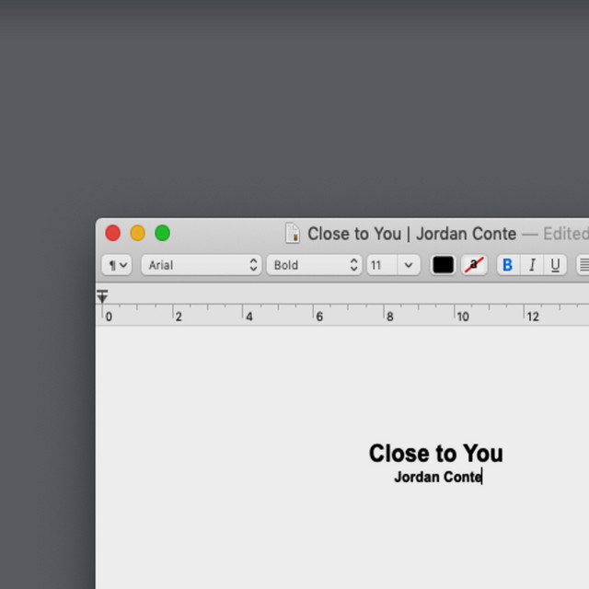
Task: Click the window title Close to You | Jordan Conte
Action: [x=411, y=234]
